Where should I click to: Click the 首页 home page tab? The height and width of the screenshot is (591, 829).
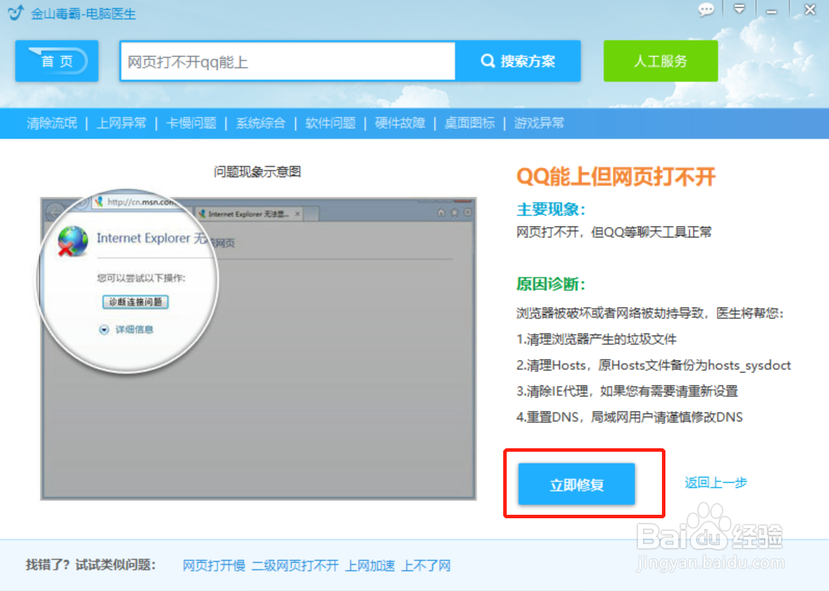coord(55,61)
